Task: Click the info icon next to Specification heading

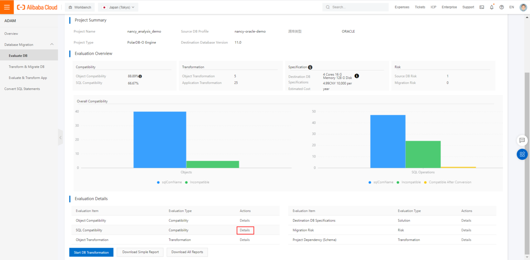Action: click(310, 67)
